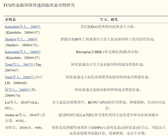Click the 静脉注射HSV工程载体 description cell
This screenshot has width=168, height=136.
[108, 39]
